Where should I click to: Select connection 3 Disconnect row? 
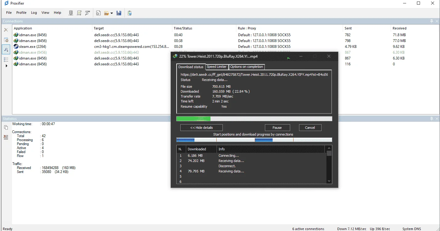tap(251, 166)
